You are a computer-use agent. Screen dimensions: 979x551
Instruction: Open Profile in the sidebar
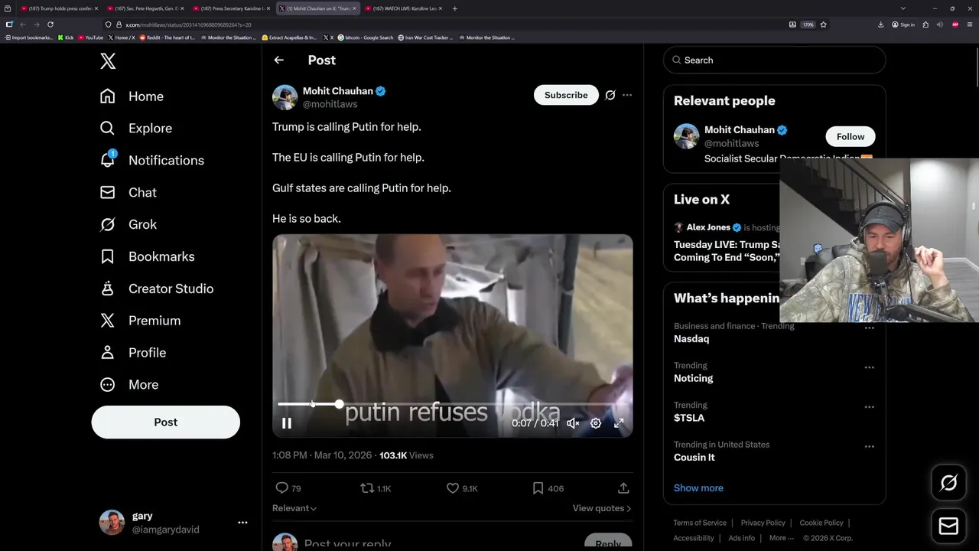pyautogui.click(x=132, y=353)
